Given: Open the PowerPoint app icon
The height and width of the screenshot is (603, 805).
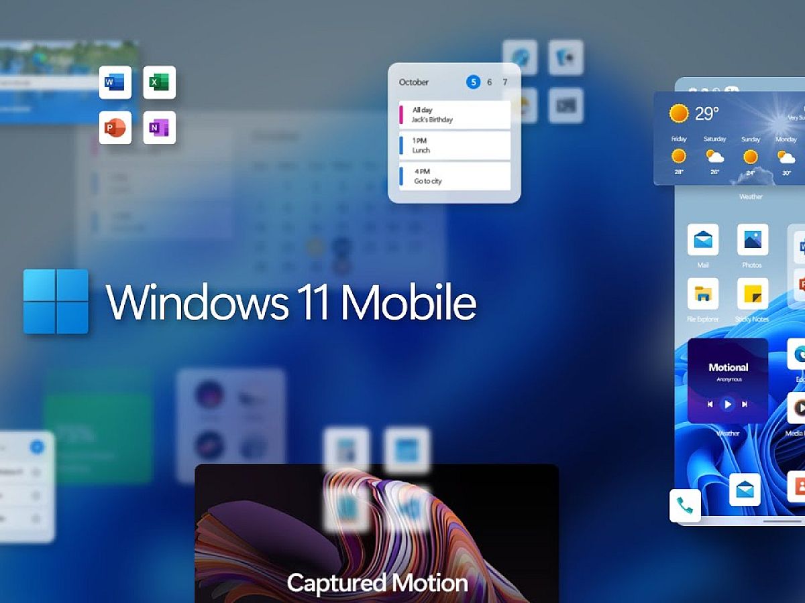Looking at the screenshot, I should [115, 127].
